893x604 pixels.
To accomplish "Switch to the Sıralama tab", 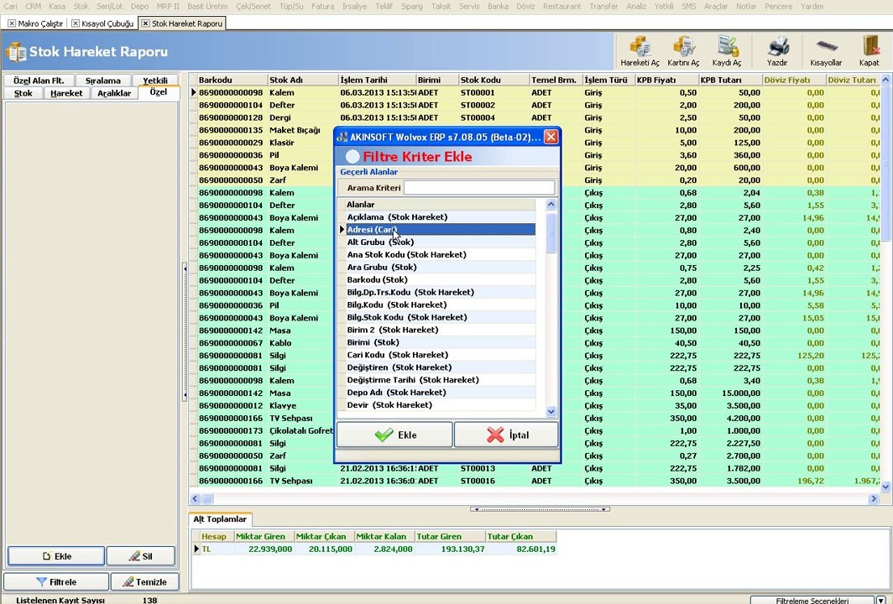I will coord(103,81).
